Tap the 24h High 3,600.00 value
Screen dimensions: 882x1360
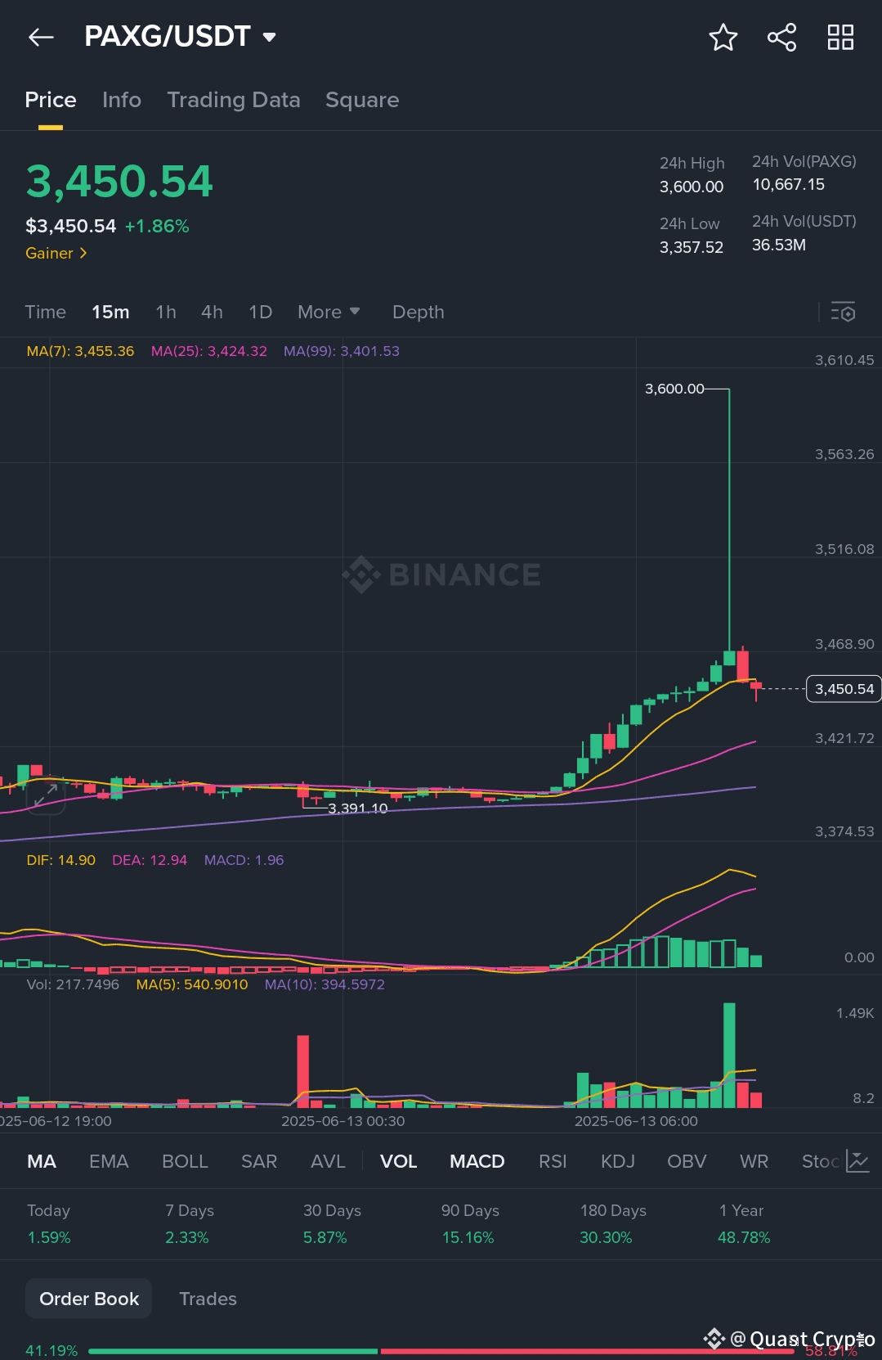(x=692, y=187)
